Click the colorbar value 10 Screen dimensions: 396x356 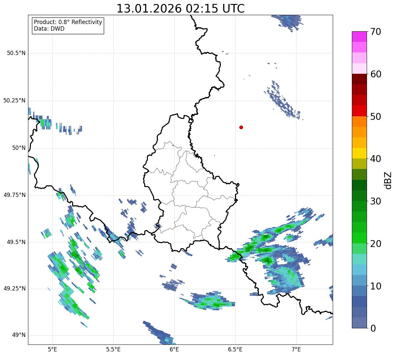coord(376,286)
